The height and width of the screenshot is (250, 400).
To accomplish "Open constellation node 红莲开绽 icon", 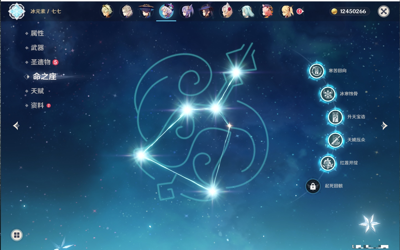I will [x=328, y=163].
